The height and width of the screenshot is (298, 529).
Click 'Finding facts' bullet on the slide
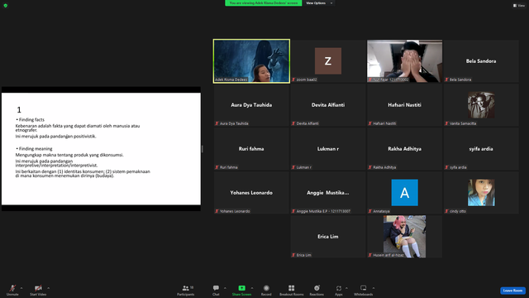tap(30, 119)
